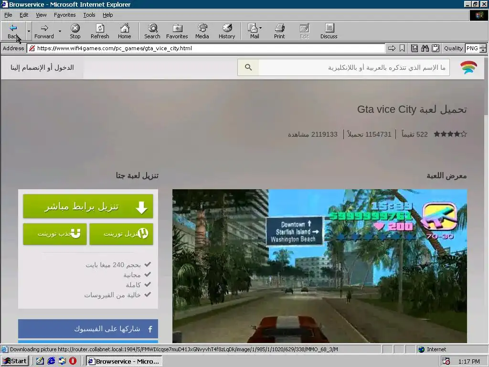
Task: Open the Back history dropdown arrow
Action: click(x=29, y=31)
